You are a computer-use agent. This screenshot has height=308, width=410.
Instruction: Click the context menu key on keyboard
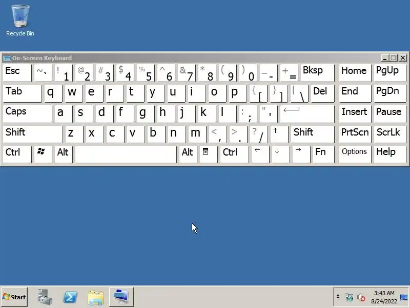(x=209, y=155)
